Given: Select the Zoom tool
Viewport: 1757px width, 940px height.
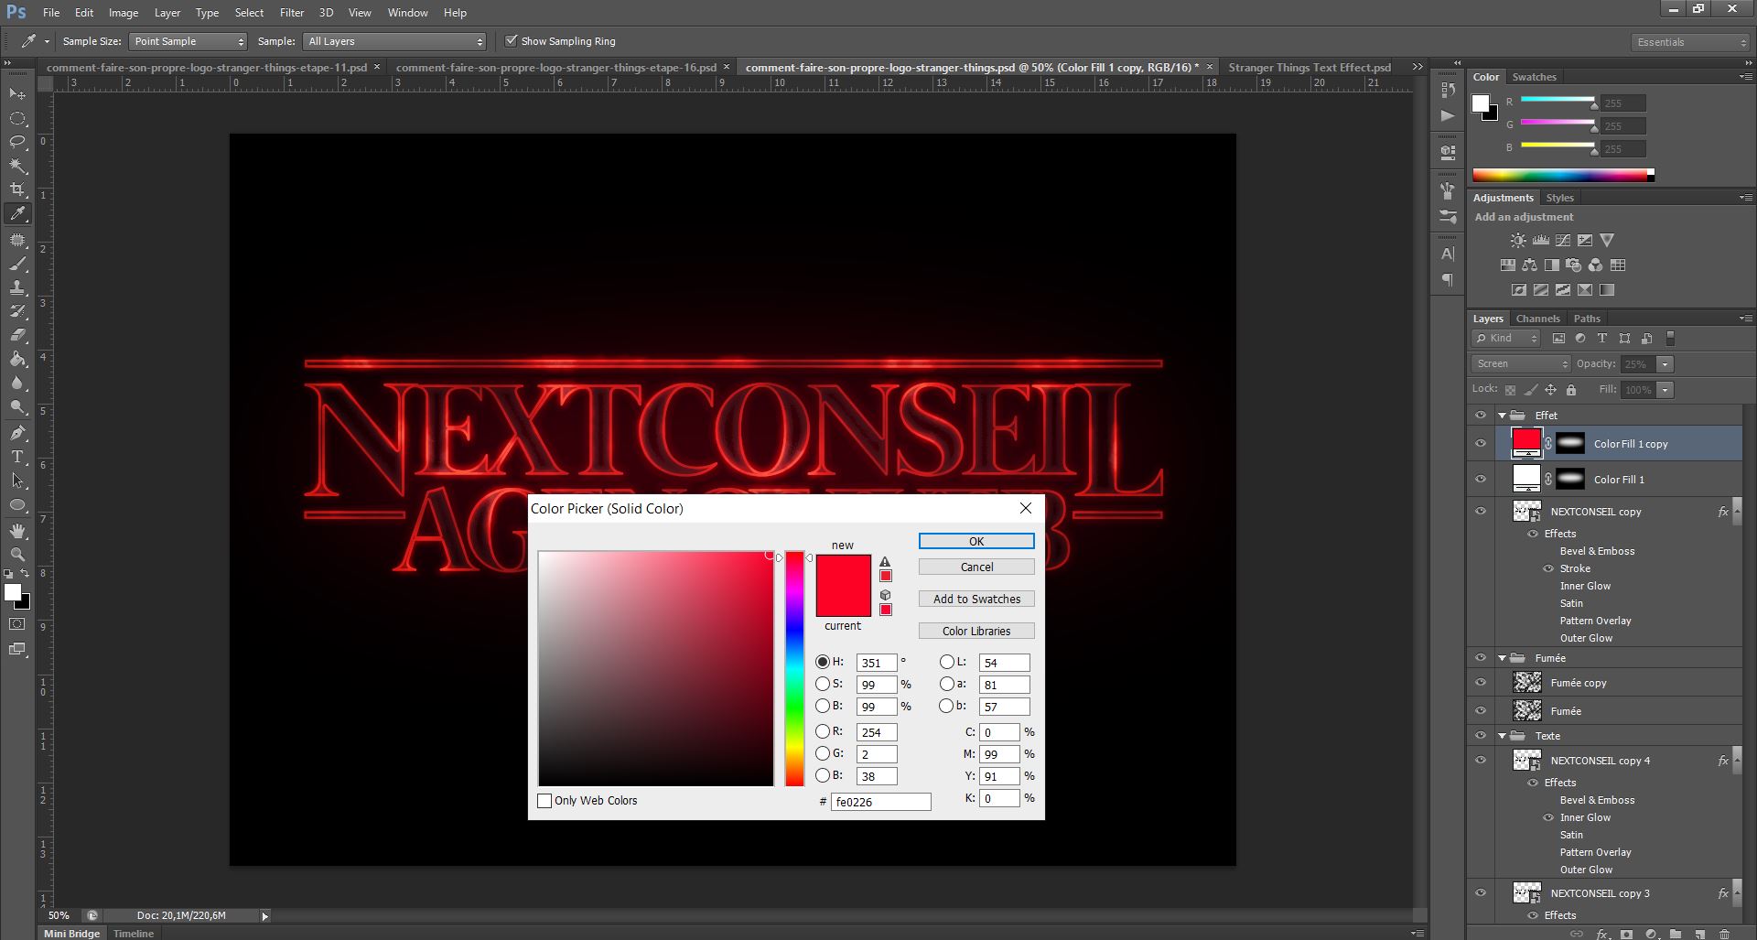Looking at the screenshot, I should coord(17,555).
